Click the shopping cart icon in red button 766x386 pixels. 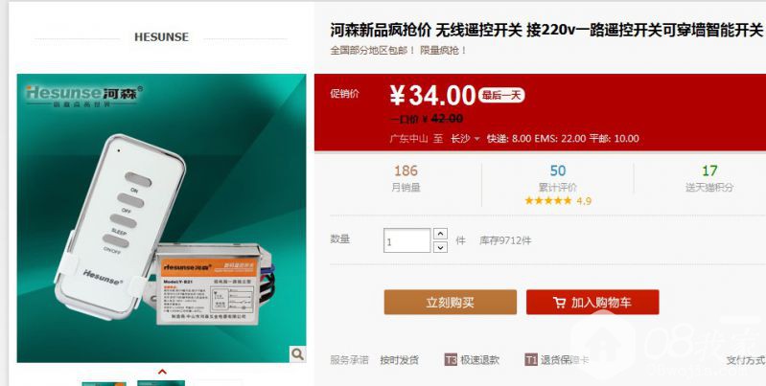[x=559, y=303]
